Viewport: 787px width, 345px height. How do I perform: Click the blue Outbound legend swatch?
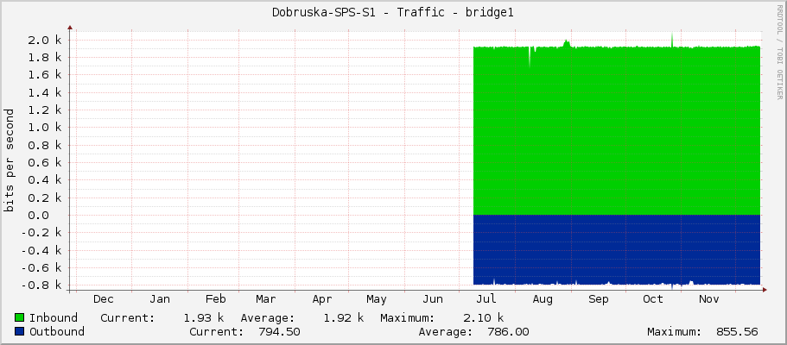[x=20, y=332]
